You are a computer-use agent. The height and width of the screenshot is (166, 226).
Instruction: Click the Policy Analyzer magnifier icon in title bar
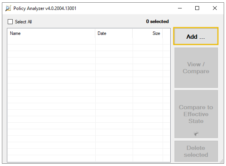click(x=8, y=8)
